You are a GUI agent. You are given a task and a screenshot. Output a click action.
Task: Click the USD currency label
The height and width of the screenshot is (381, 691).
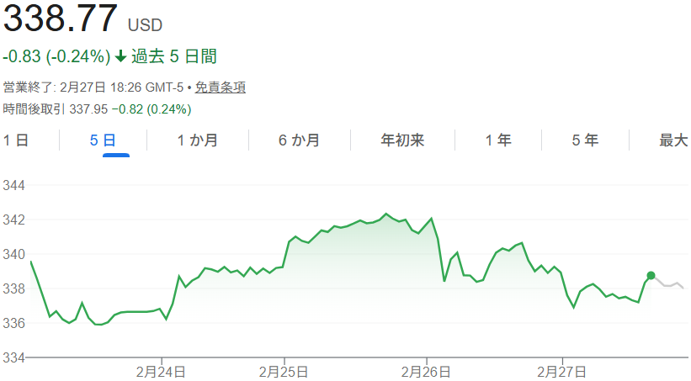click(145, 25)
